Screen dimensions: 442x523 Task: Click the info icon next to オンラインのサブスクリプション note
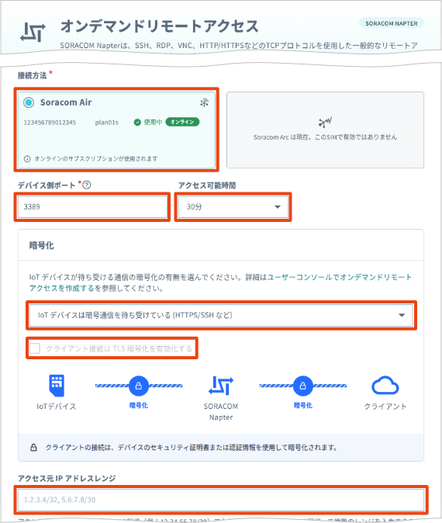tap(27, 159)
